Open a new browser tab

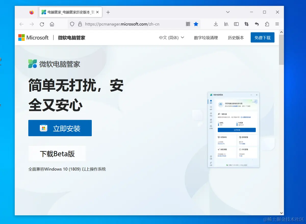pyautogui.click(x=108, y=12)
